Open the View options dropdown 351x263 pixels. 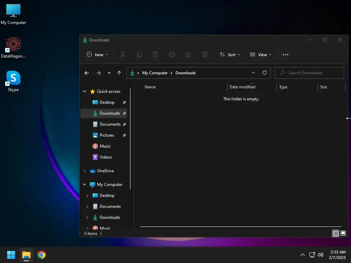[x=261, y=54]
